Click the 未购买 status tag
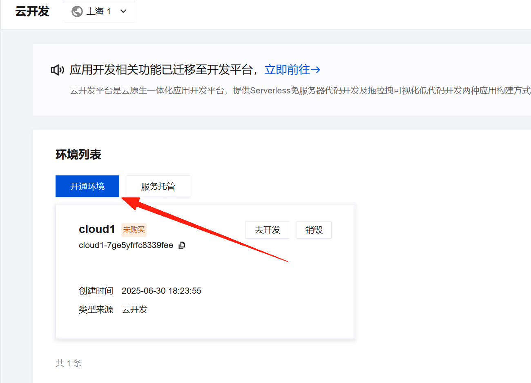Viewport: 531px width, 383px height. (x=134, y=230)
